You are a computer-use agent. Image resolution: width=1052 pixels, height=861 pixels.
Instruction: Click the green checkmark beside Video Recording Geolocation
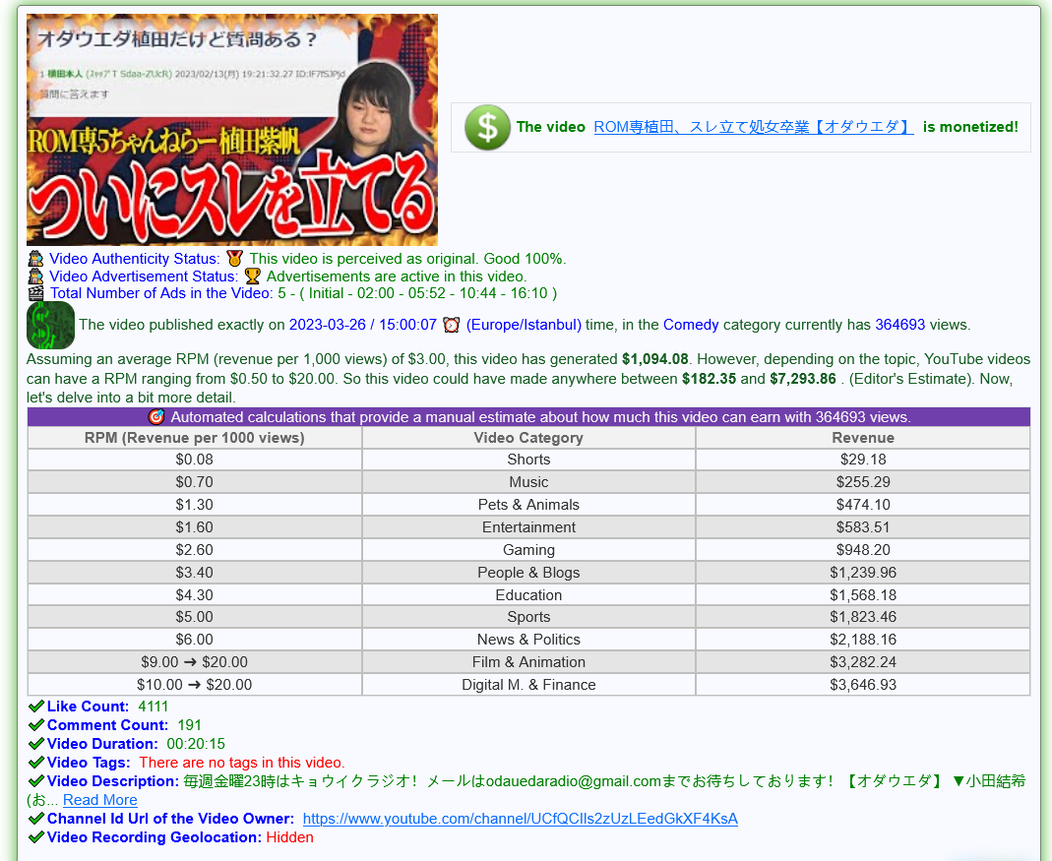pos(36,836)
